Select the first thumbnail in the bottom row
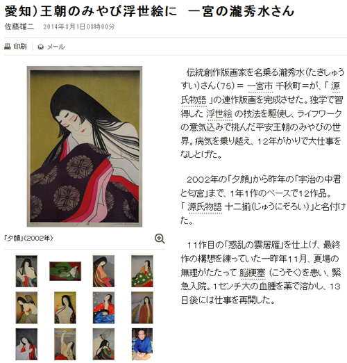 coord(26,344)
